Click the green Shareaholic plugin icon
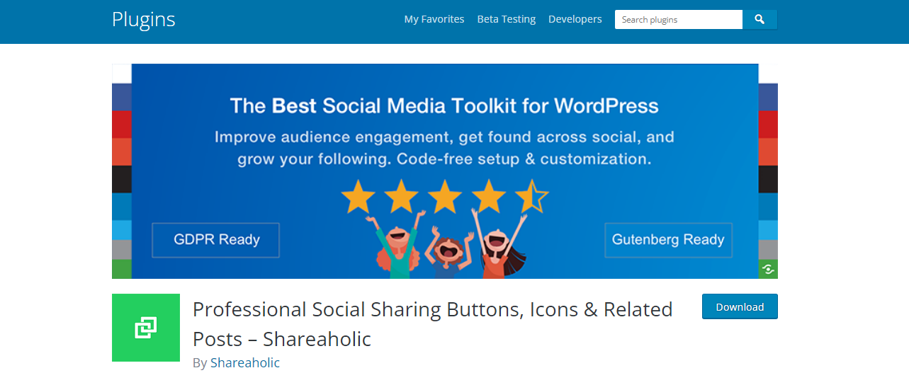Viewport: 909px width, 385px height. coord(146,328)
